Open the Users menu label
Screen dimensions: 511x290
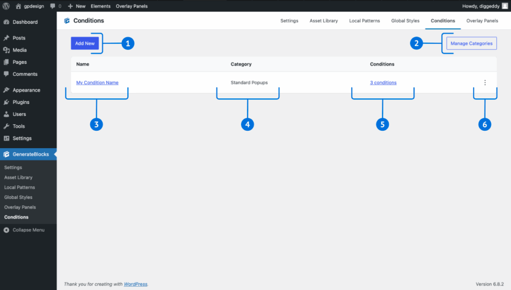[19, 114]
